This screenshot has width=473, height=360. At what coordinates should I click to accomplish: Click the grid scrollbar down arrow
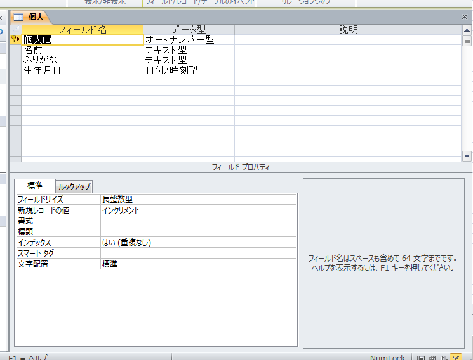(467, 156)
